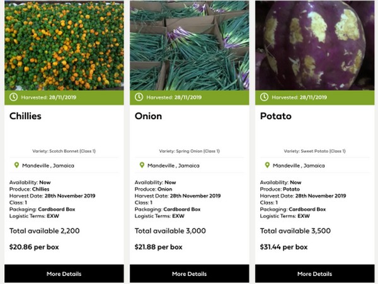
Task: Select the Potato product title
Action: 276,117
